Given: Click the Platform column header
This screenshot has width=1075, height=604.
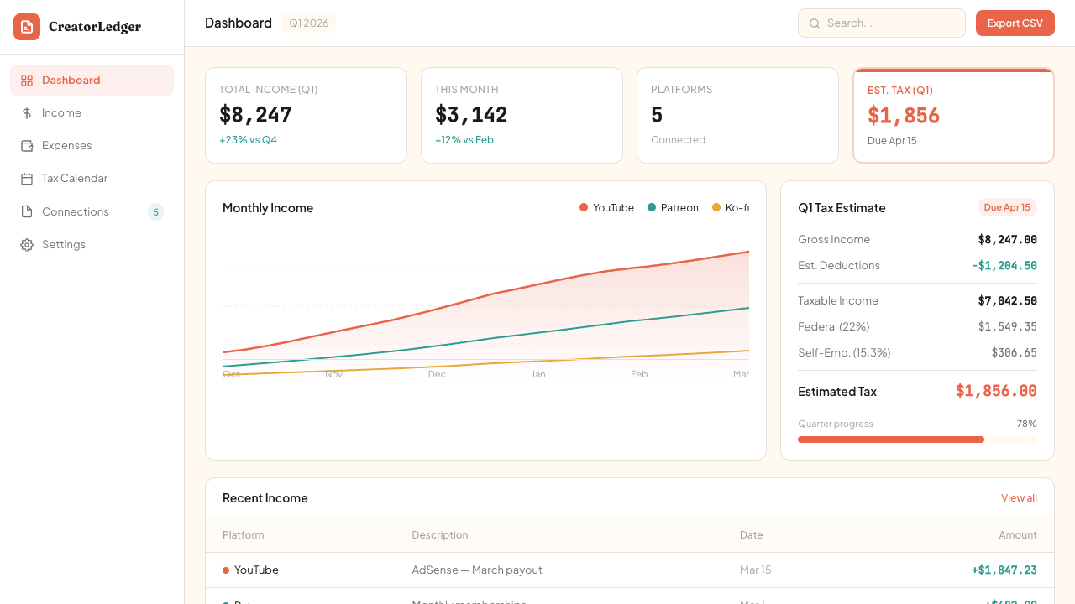Looking at the screenshot, I should click(244, 535).
